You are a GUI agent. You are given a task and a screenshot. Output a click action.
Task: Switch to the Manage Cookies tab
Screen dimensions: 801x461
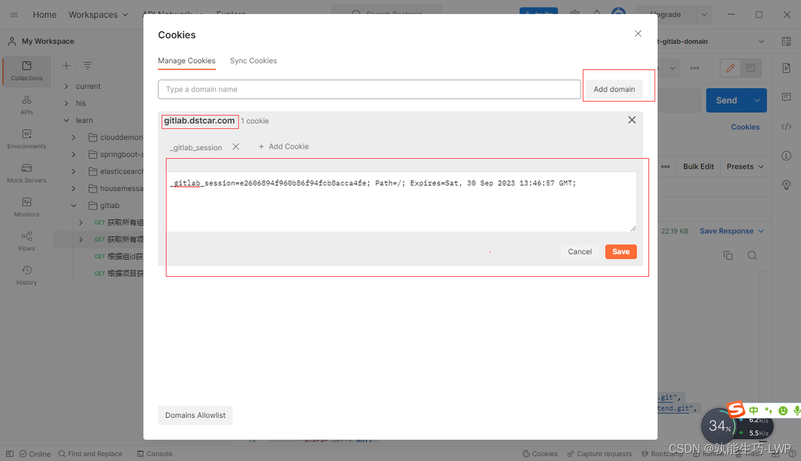tap(186, 61)
